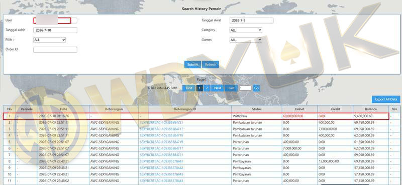Open the Games dropdown

pos(246,40)
